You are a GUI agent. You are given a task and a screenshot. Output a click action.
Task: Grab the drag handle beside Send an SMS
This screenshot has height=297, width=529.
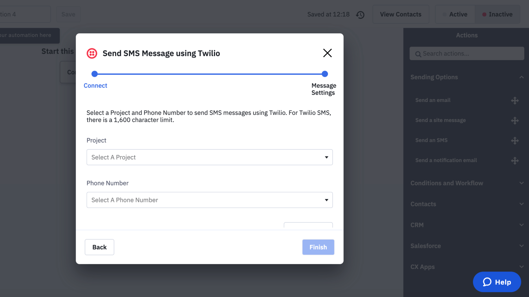pyautogui.click(x=514, y=141)
